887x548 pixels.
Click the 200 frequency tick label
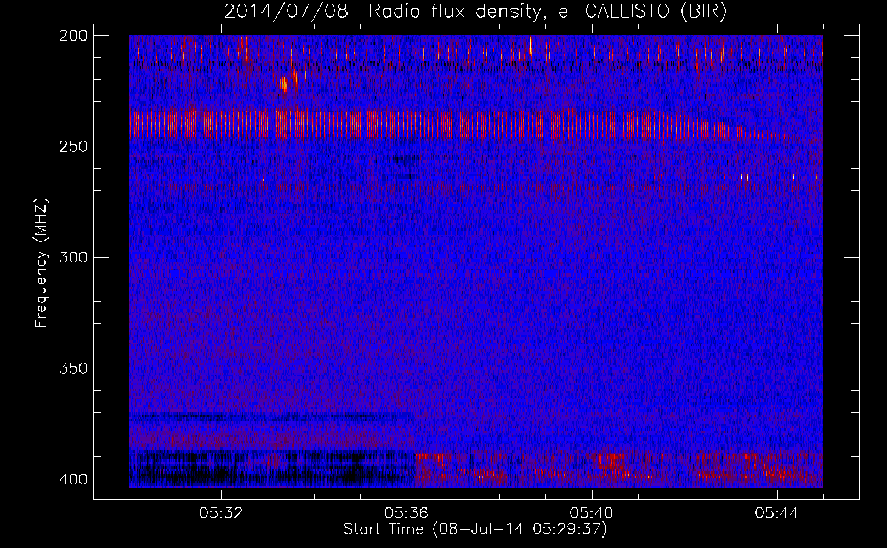pos(73,36)
